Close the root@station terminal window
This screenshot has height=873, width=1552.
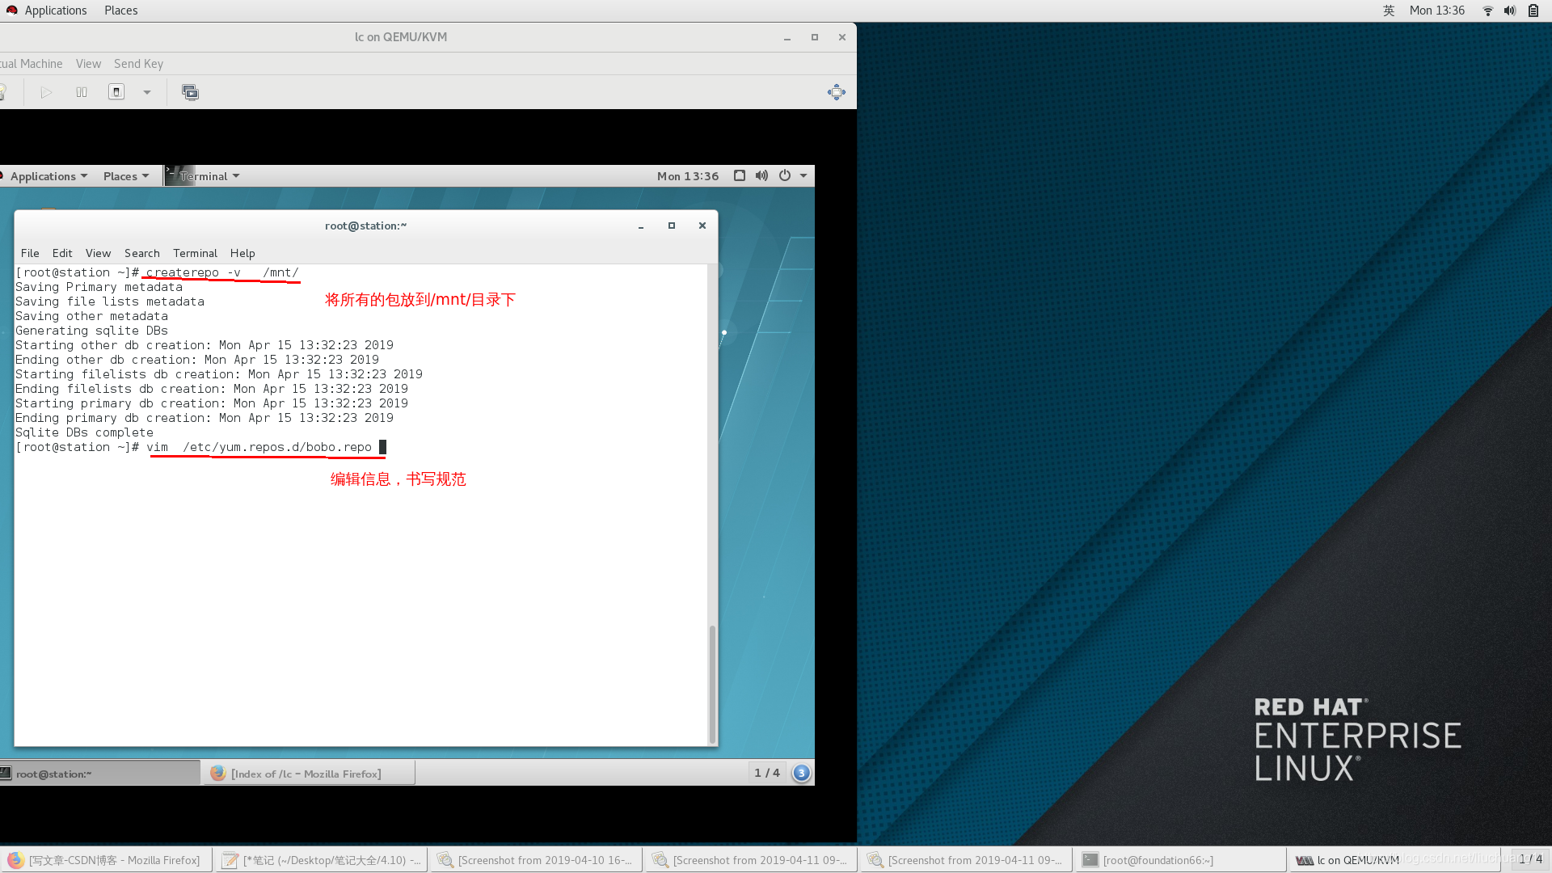[x=702, y=226]
